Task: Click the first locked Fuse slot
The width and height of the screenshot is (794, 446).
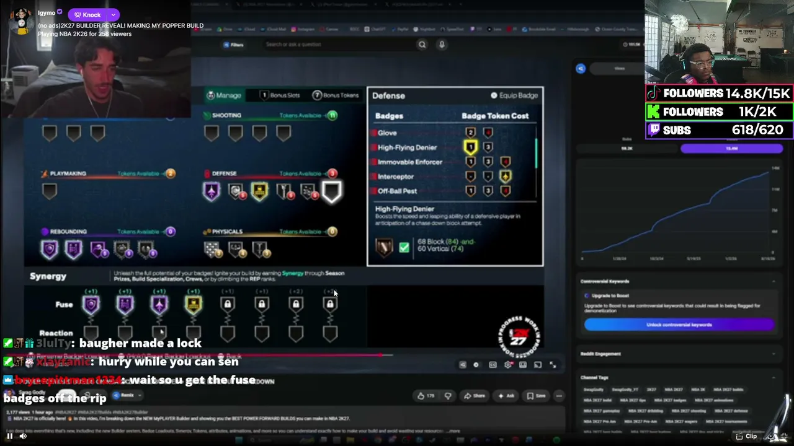Action: (x=228, y=304)
